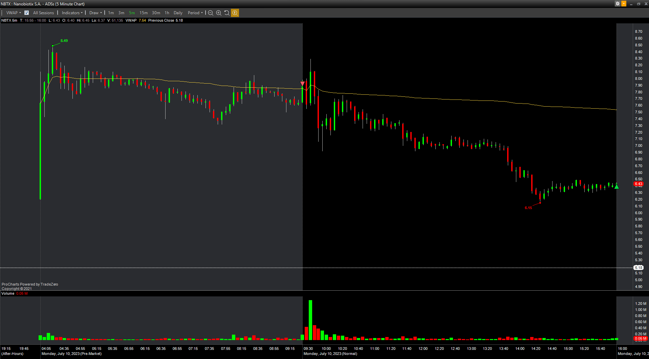
Task: Click the (After-Hours) session label
Action: click(x=13, y=354)
